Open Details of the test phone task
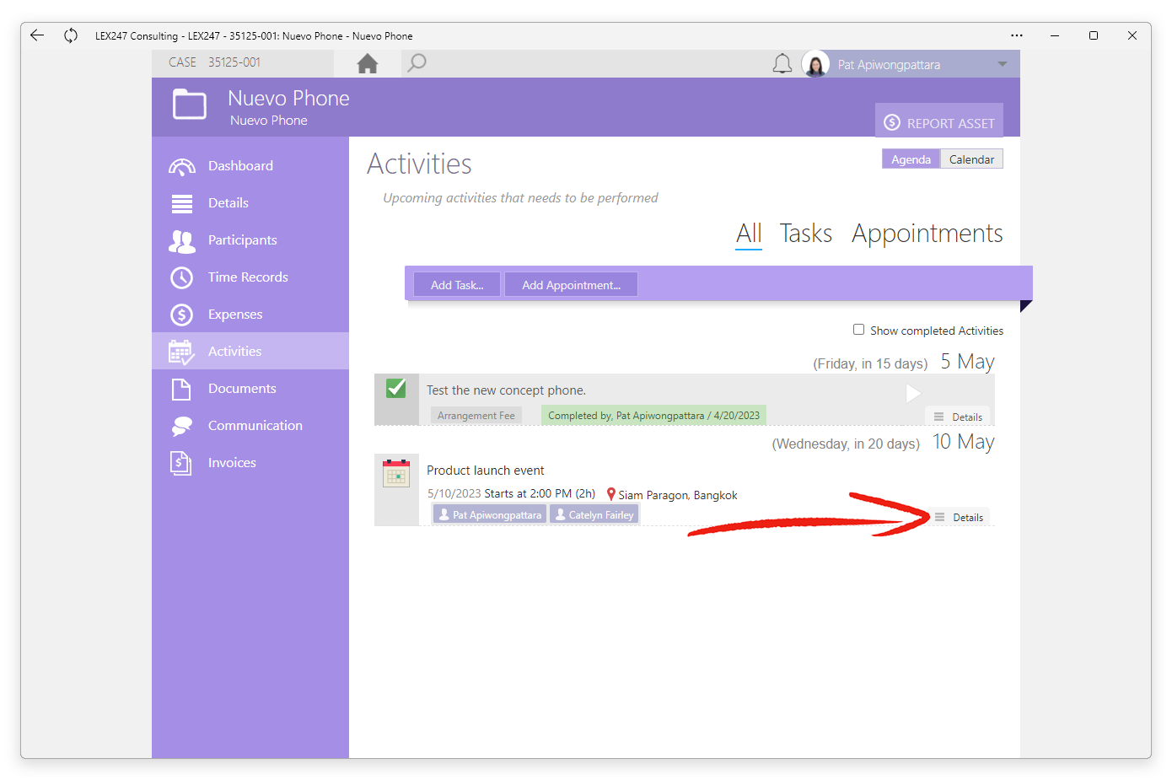 coord(959,417)
